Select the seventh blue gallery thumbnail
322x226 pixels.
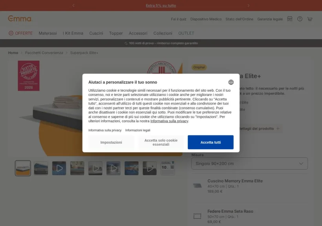tap(132, 168)
